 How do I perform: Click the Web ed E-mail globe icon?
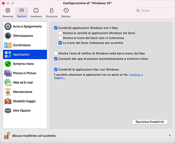[x=8, y=82]
